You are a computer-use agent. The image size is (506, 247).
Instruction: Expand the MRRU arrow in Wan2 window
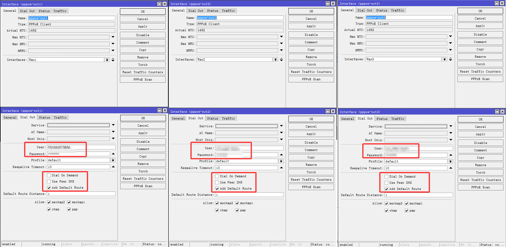pos(281,50)
